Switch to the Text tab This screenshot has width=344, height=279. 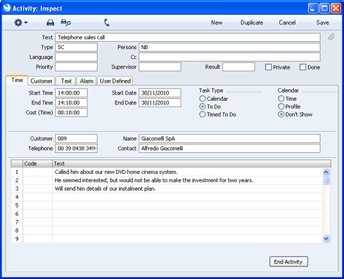point(66,81)
